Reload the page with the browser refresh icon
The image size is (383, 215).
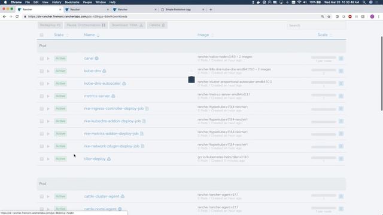[x=17, y=17]
